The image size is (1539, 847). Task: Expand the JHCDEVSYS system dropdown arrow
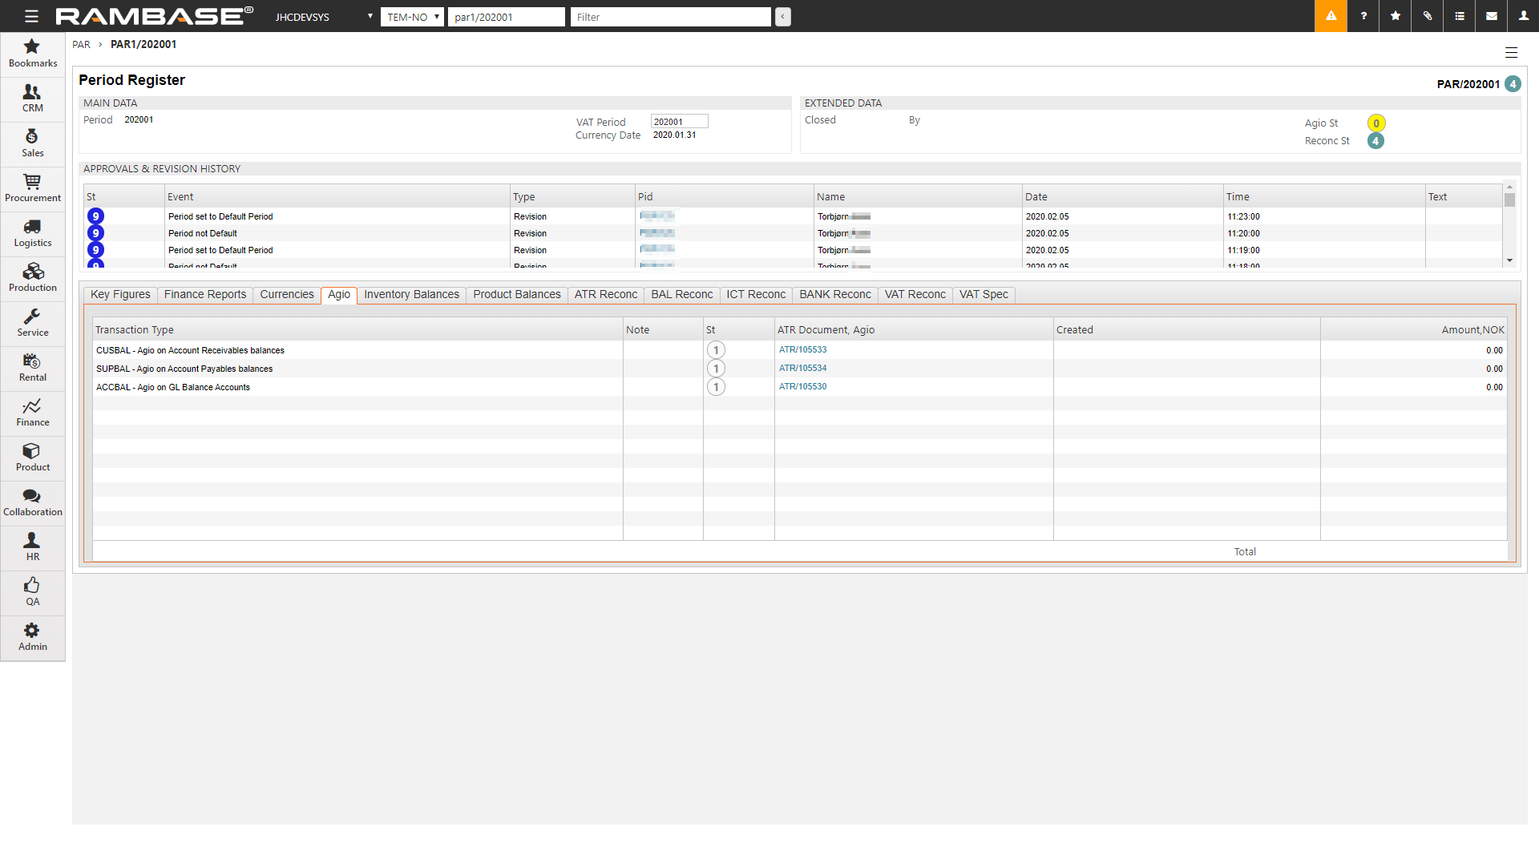[370, 16]
